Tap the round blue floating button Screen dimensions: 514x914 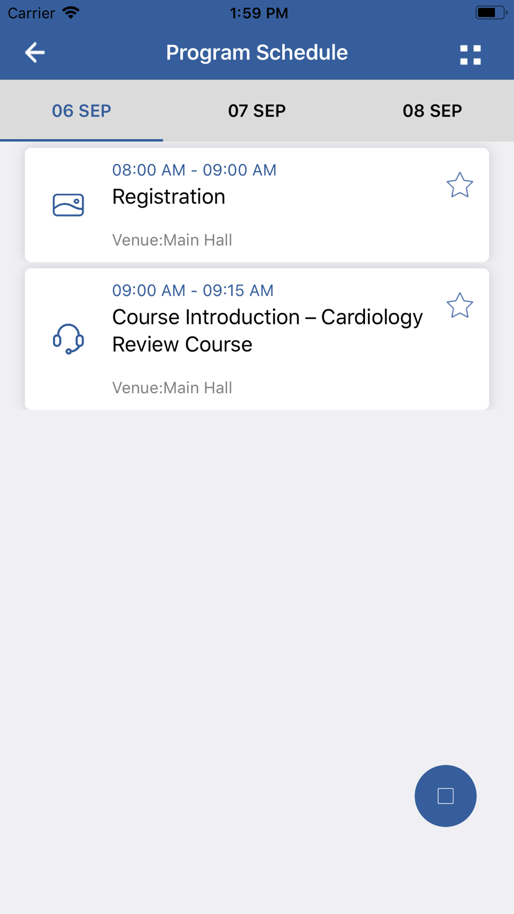(x=446, y=796)
